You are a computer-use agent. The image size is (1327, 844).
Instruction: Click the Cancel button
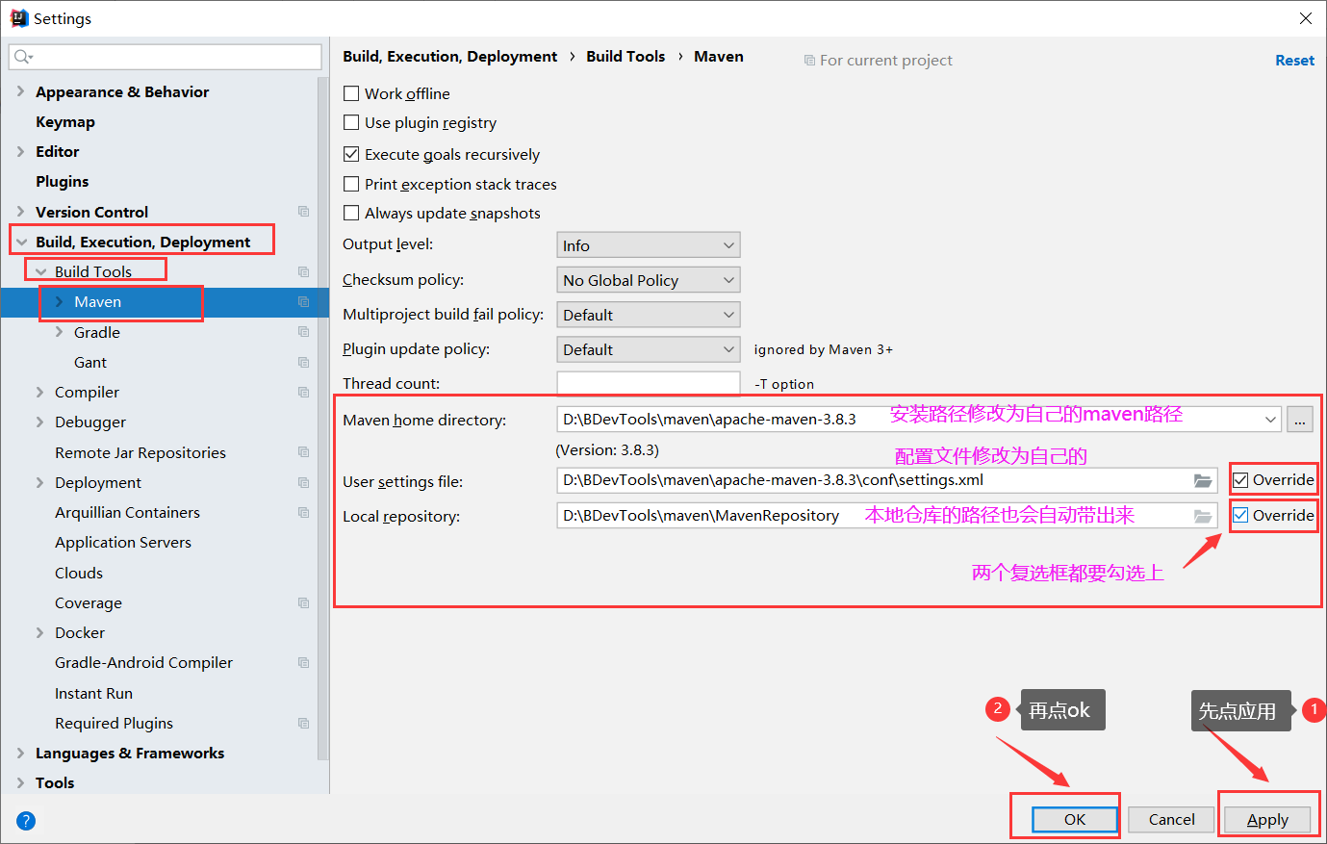pyautogui.click(x=1171, y=819)
